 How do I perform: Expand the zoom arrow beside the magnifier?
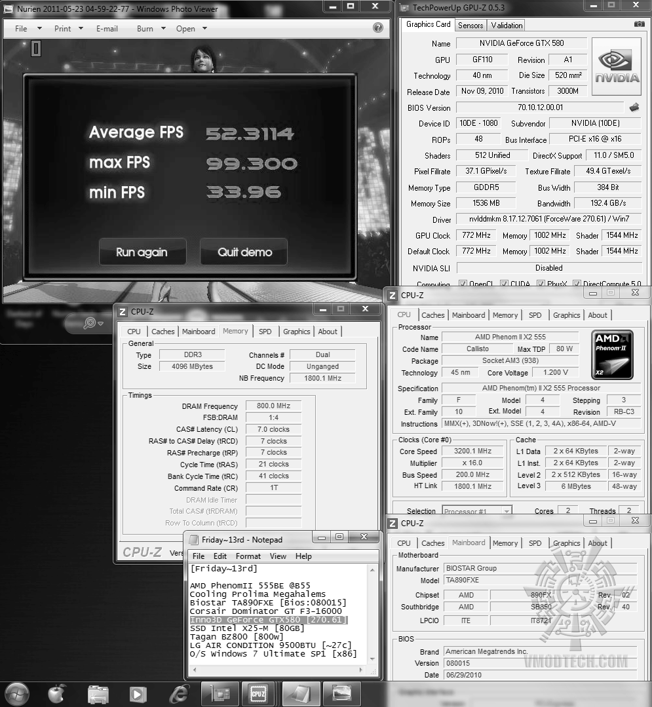[x=100, y=323]
